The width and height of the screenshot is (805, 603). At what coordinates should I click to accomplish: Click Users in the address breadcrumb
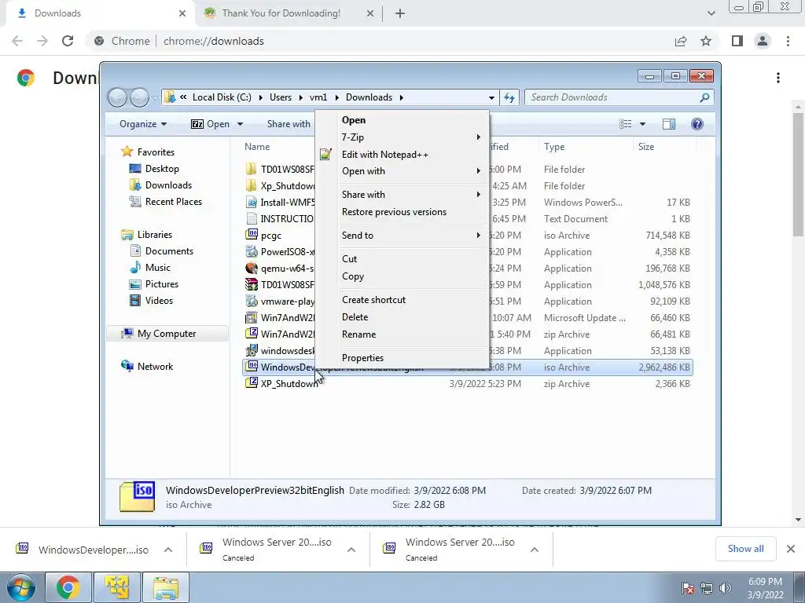click(281, 97)
